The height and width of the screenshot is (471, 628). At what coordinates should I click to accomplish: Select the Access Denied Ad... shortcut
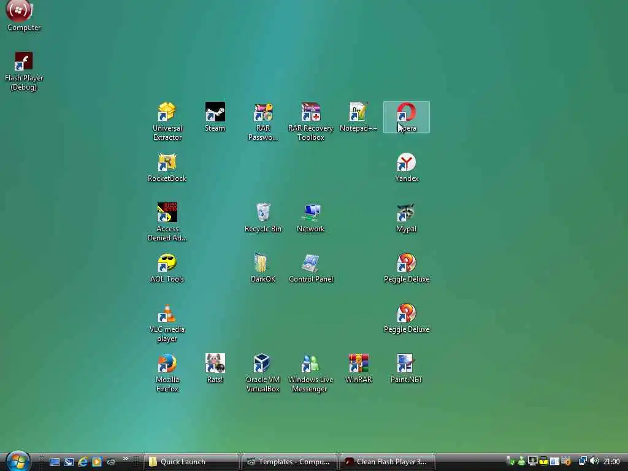coord(167,222)
